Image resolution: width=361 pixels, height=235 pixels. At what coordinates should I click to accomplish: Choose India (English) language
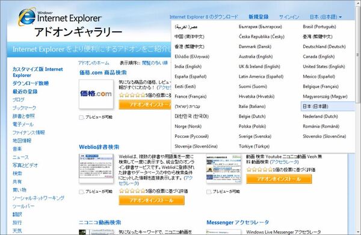[188, 67]
